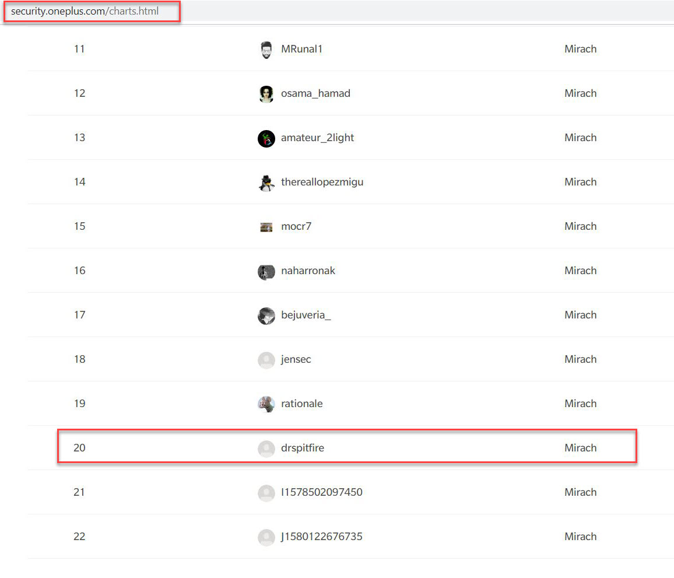Click naharronak's grayscale avatar

click(x=266, y=272)
